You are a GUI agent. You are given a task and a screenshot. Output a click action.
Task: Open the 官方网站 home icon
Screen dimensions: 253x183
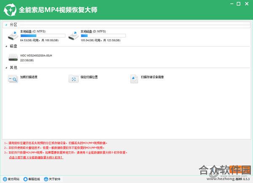pos(5,179)
